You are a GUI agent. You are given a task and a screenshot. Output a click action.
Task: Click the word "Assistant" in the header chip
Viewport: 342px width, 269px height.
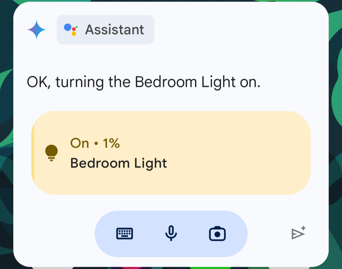(x=115, y=30)
